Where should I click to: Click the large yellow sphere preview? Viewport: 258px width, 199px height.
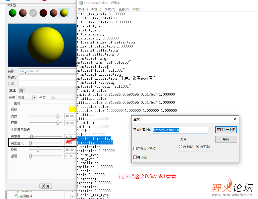tap(46, 45)
